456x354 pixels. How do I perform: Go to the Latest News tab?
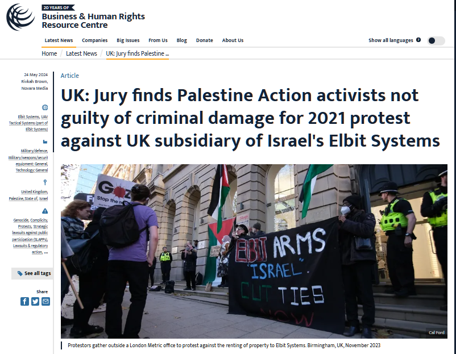point(59,40)
